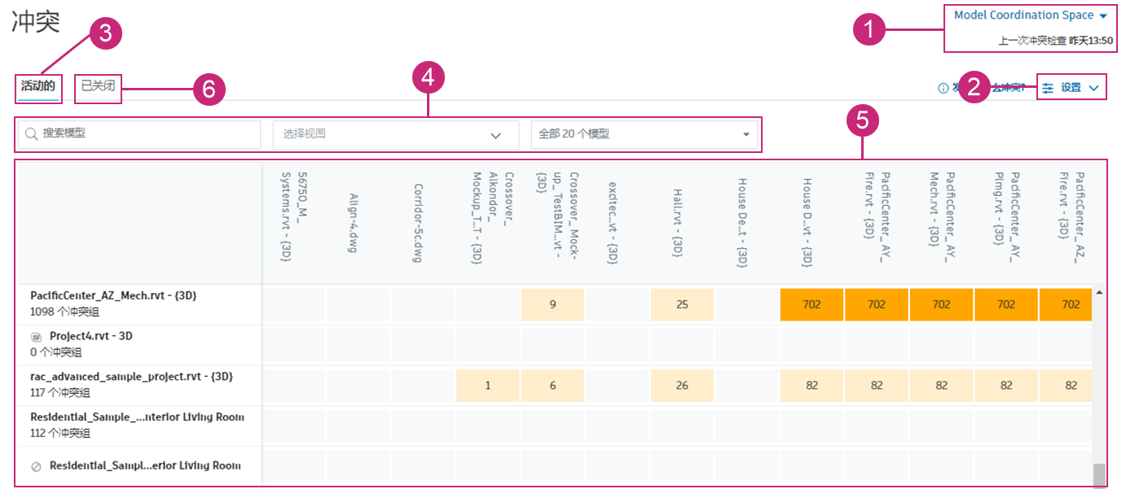Viewport: 1126px width, 489px height.
Task: Click the 1 clash cell for rac_advanced_sample_project
Action: (x=487, y=386)
